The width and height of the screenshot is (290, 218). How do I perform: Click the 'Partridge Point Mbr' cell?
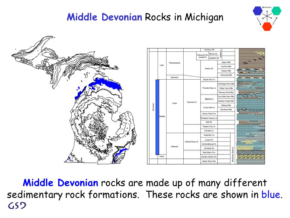(226, 84)
